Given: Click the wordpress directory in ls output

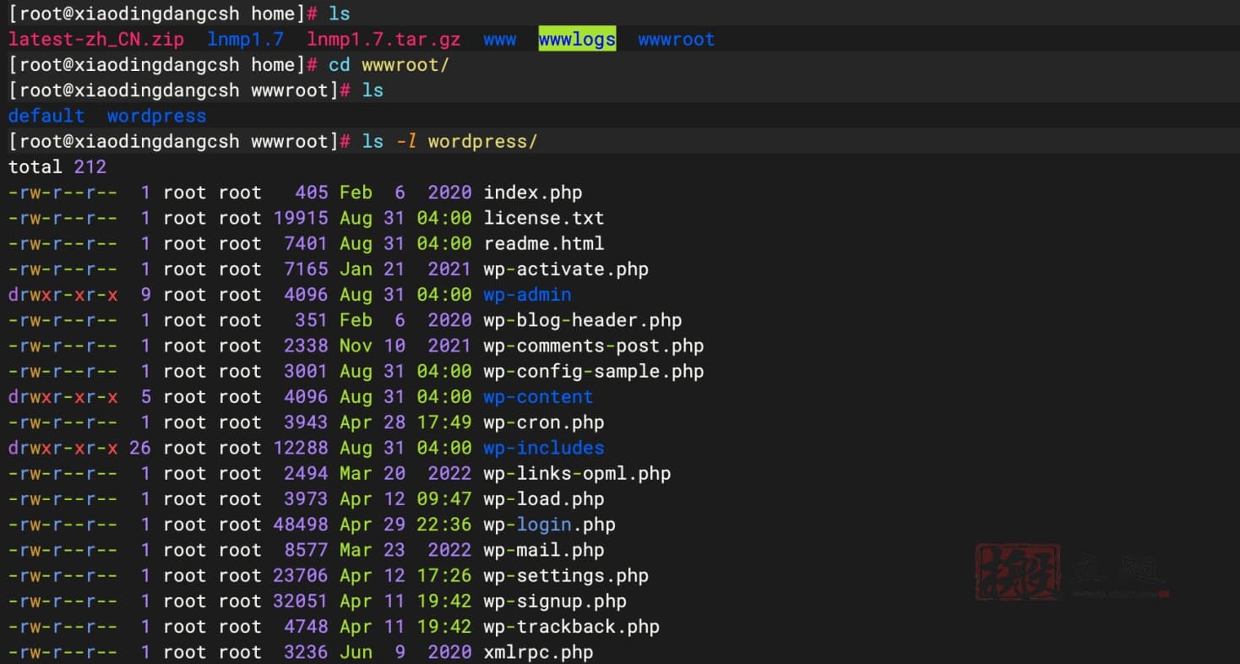Looking at the screenshot, I should point(156,116).
